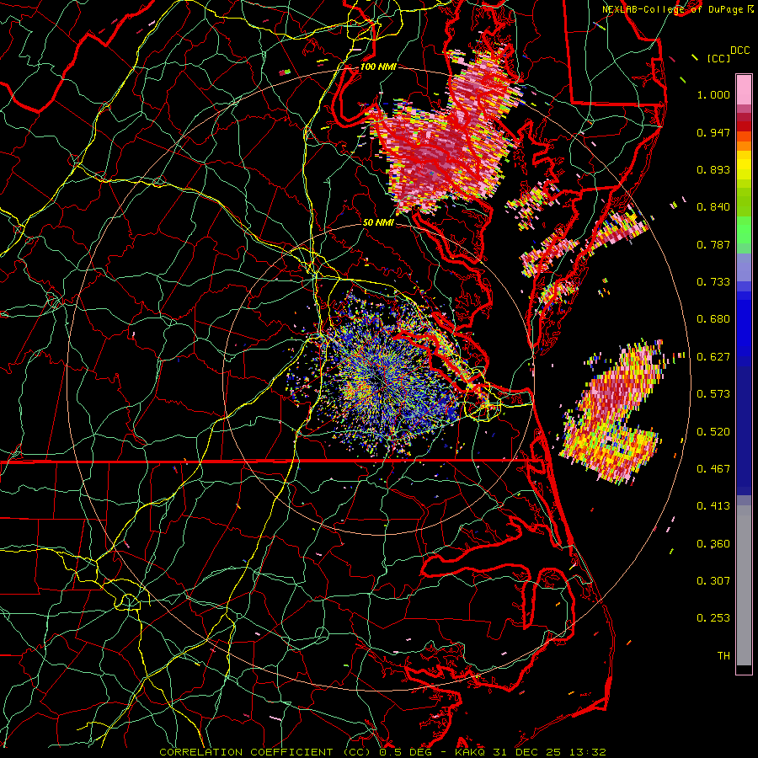The image size is (758, 758).
Task: Pick the dark navy band of color bar
Action: (x=744, y=425)
